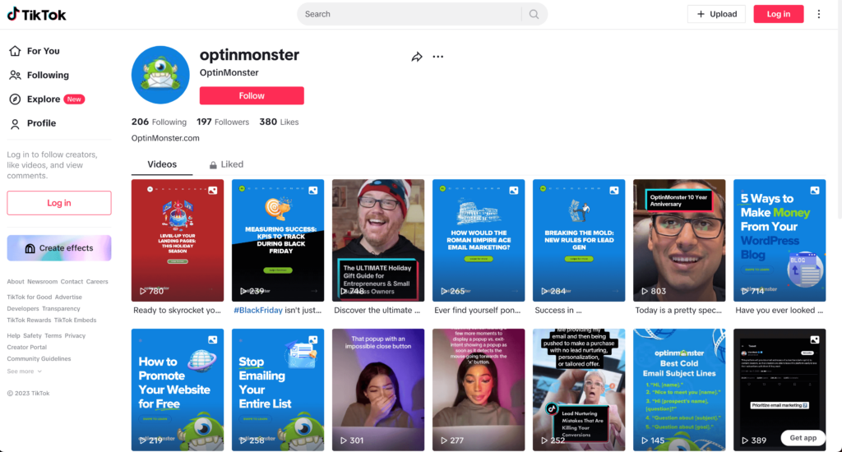
Task: Open Stop Emailing Your Entire List video
Action: click(x=278, y=390)
